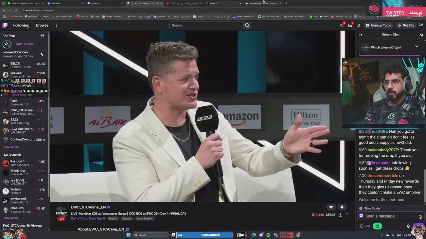
Task: Open Spotify from the taskbar
Action: tap(268, 235)
